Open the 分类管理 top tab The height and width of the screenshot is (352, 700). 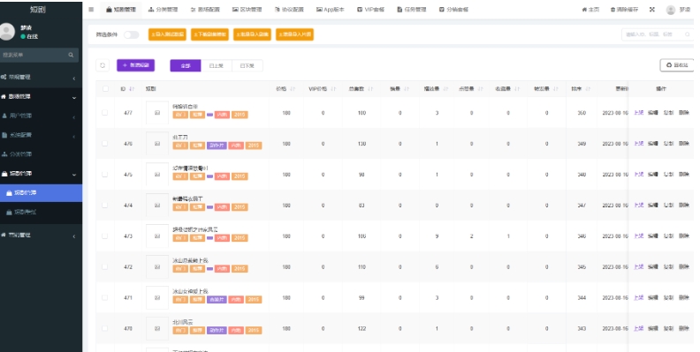(163, 10)
